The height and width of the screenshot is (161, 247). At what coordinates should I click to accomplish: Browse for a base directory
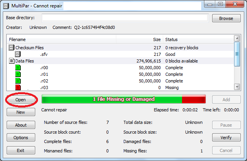pyautogui.click(x=226, y=18)
